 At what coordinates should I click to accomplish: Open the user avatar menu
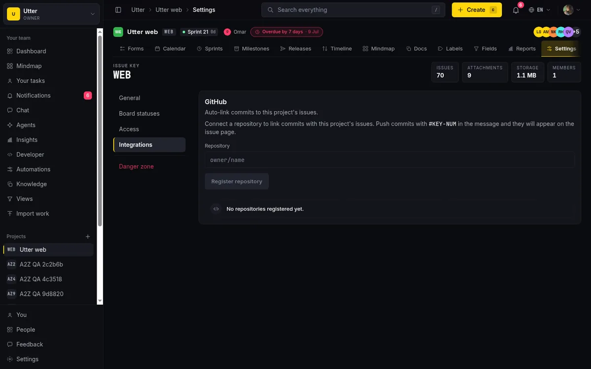point(572,10)
